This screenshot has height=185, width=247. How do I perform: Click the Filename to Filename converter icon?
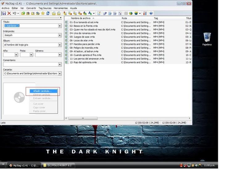click(75, 13)
